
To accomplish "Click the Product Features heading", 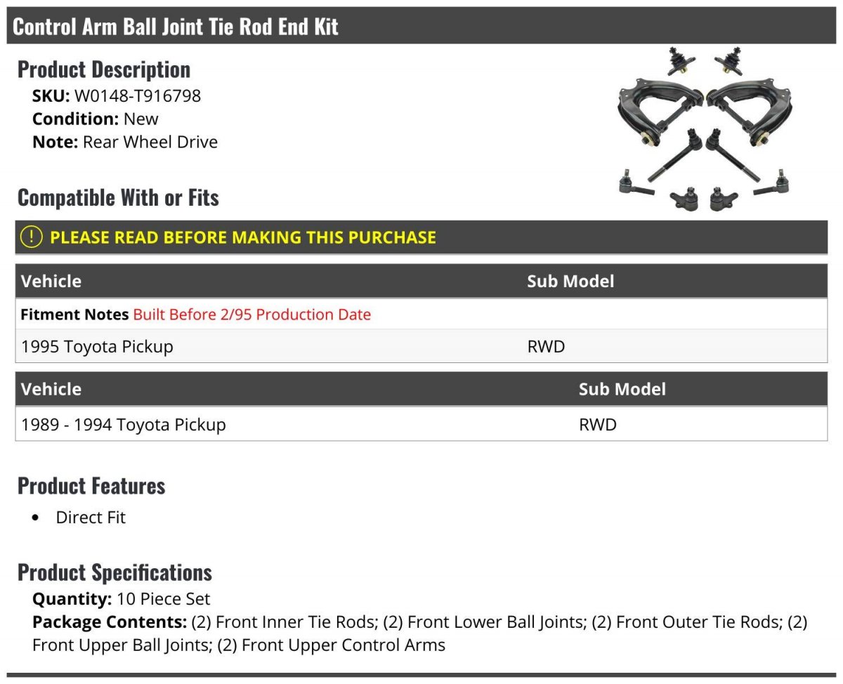I will click(91, 486).
